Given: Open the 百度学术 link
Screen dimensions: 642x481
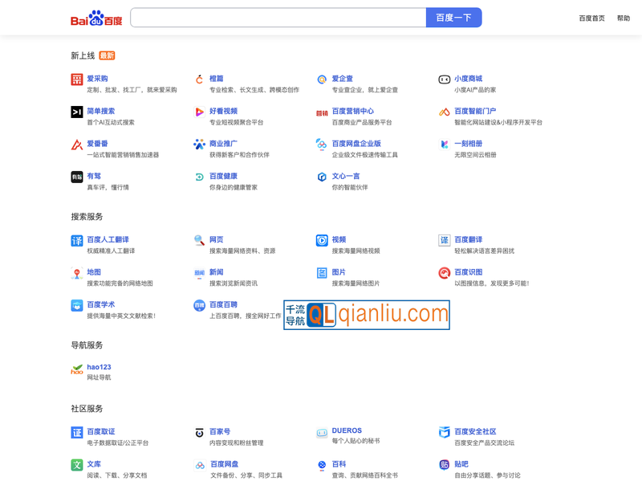Looking at the screenshot, I should click(x=101, y=304).
